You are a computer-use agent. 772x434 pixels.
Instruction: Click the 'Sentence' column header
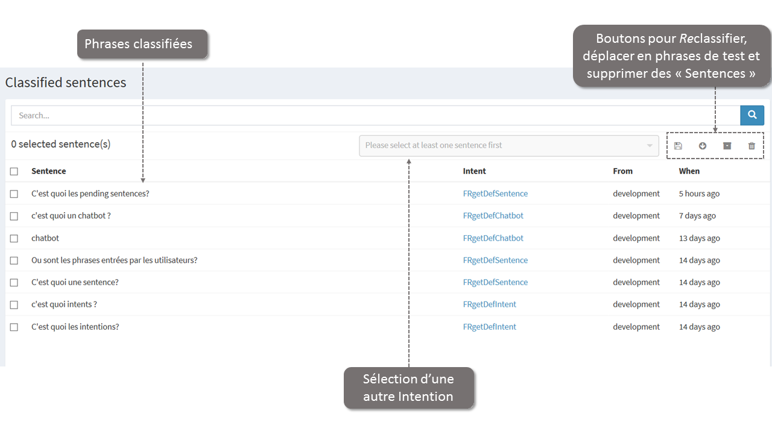point(49,171)
